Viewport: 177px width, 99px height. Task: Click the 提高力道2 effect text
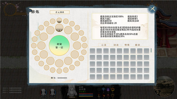click(105, 19)
